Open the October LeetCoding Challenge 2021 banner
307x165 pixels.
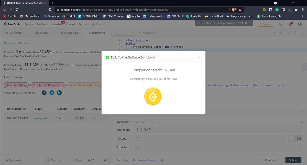(x=222, y=23)
